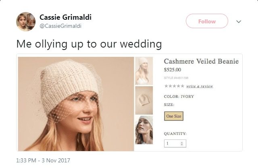Follow Cassie Grimaldi

point(207,21)
